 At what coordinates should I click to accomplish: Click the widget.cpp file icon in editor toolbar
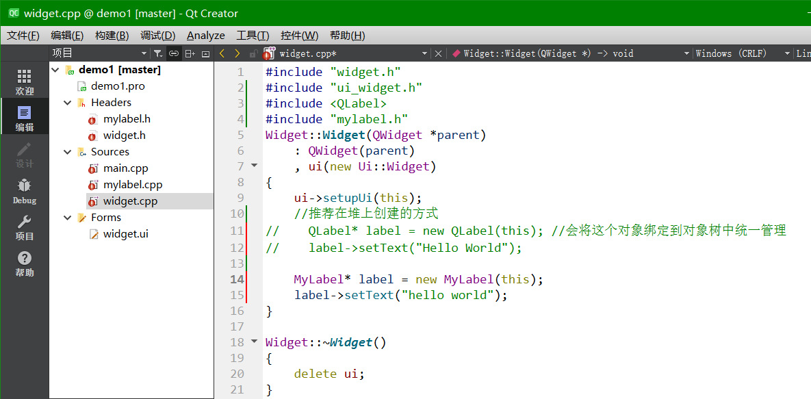(269, 53)
